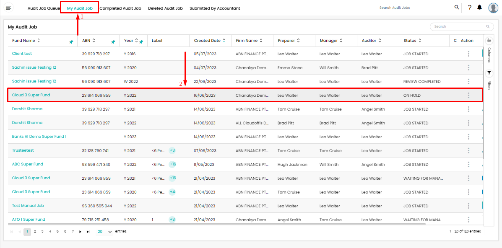Open action menu for ATO 1 Super Fund
Screen dimensions: 502x248
pos(468,220)
